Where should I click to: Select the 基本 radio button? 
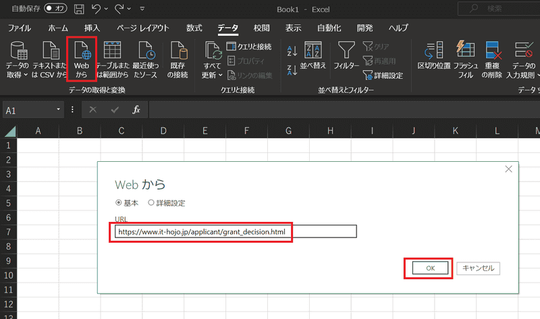[x=119, y=202]
